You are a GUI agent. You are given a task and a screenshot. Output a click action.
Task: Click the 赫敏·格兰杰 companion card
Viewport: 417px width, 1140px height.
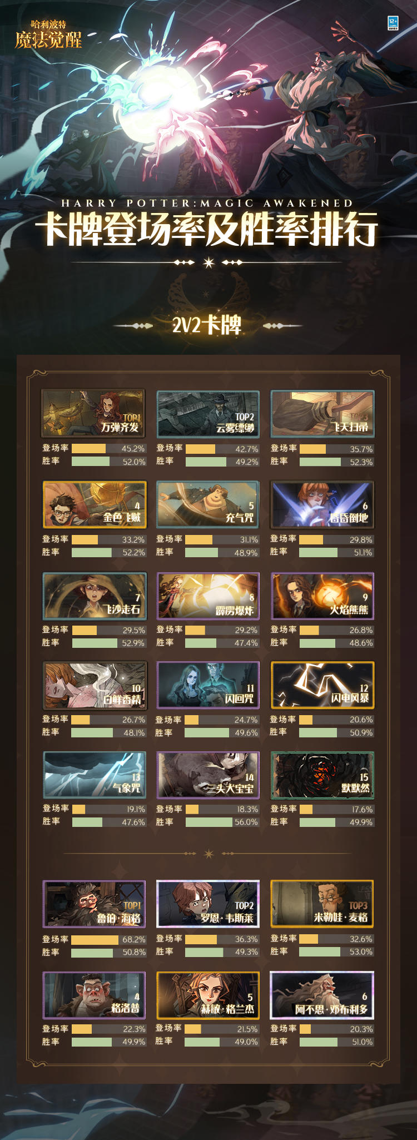(x=208, y=995)
